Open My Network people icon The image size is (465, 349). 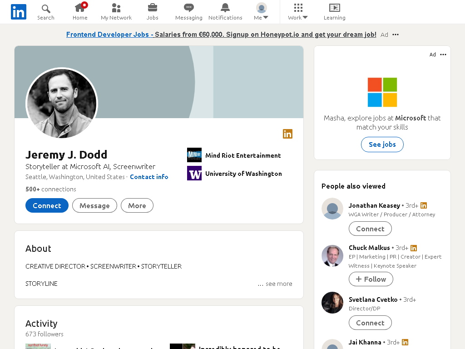(116, 8)
